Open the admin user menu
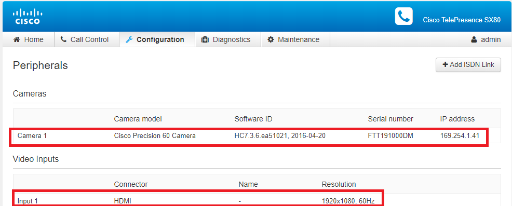Viewport: 512px width, 206px height. pyautogui.click(x=486, y=39)
